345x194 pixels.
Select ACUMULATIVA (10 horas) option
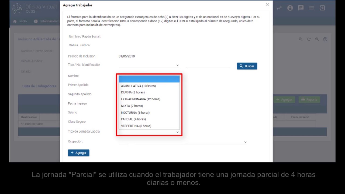149,86
